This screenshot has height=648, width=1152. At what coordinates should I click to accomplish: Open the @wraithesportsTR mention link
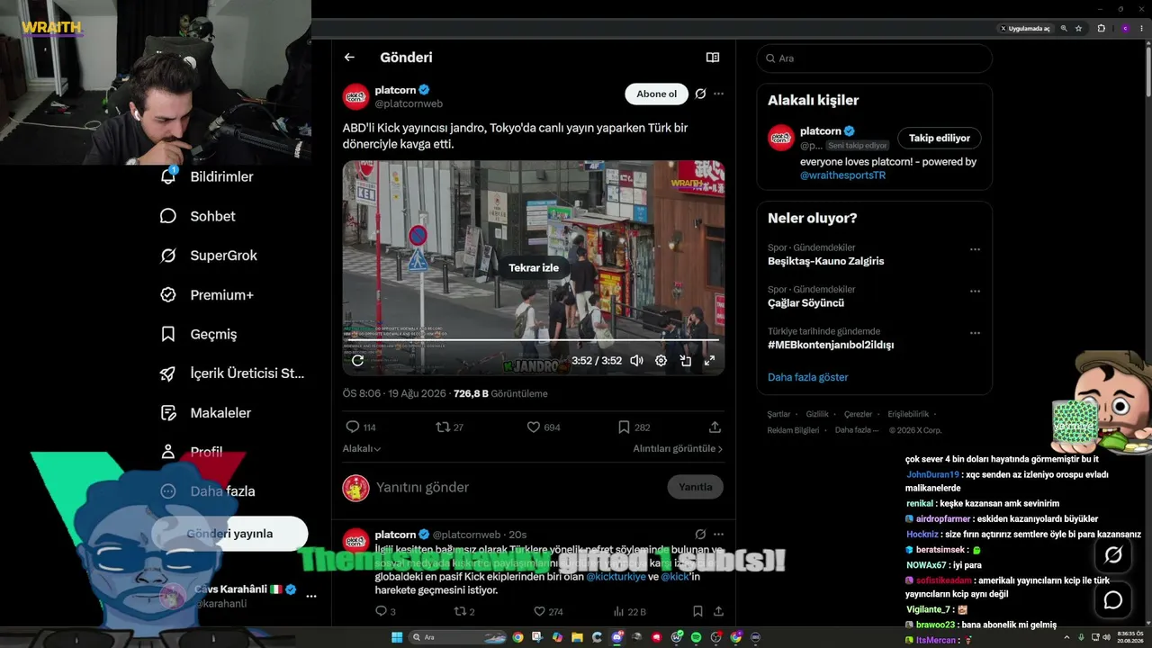pos(842,175)
